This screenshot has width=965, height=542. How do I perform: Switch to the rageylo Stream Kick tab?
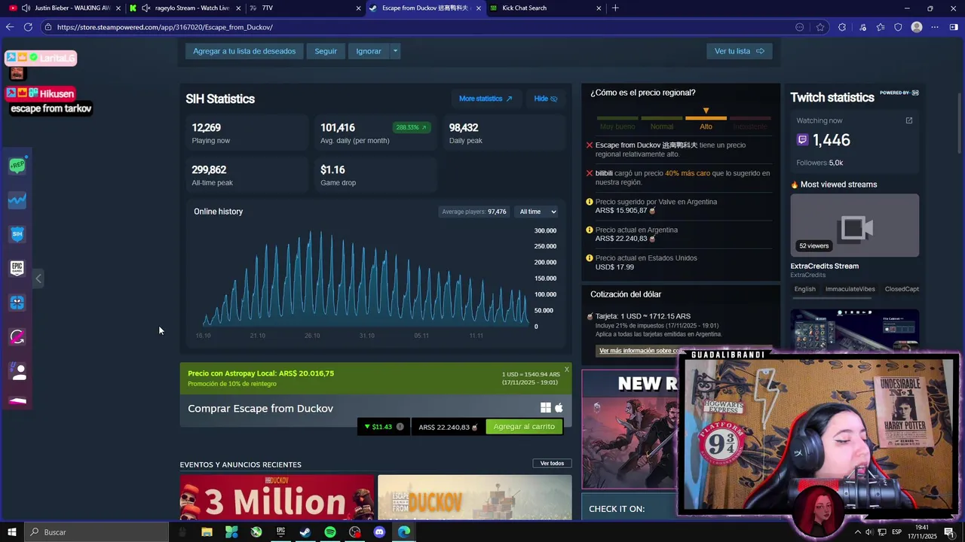pyautogui.click(x=185, y=8)
